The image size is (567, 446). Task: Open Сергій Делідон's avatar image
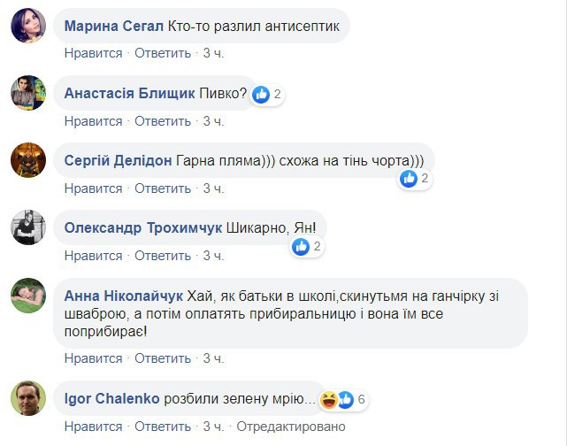pyautogui.click(x=28, y=161)
